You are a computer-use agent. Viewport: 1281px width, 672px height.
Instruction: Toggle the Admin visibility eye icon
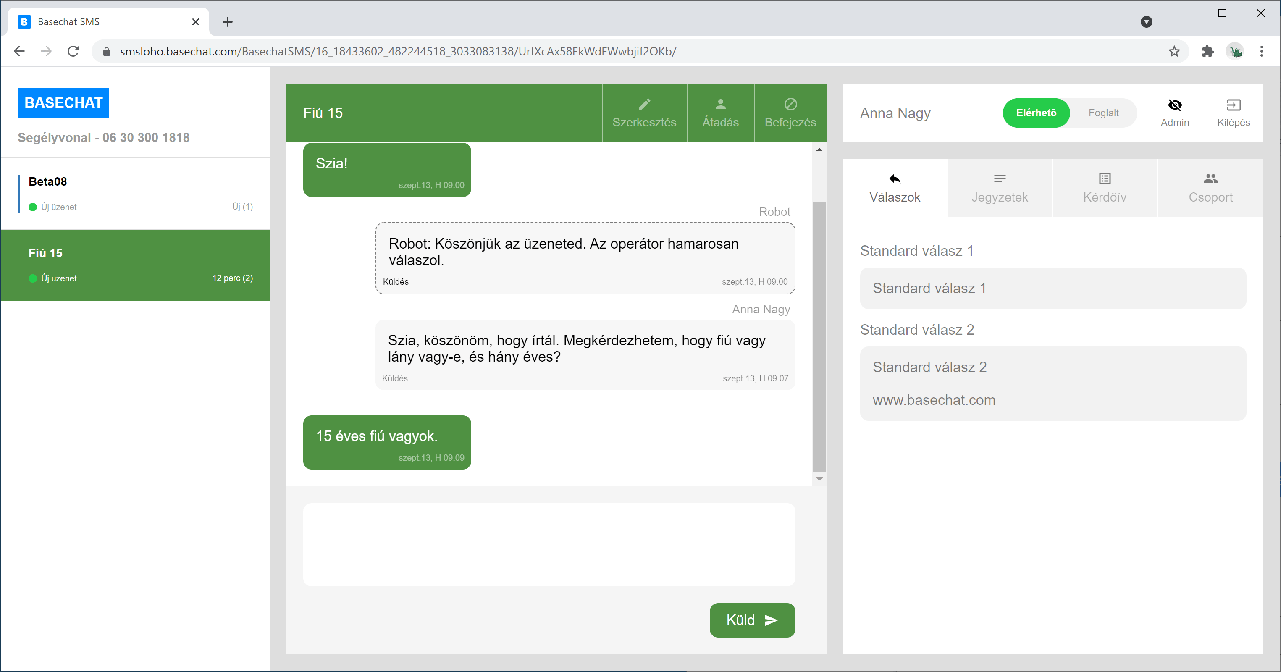click(1175, 105)
